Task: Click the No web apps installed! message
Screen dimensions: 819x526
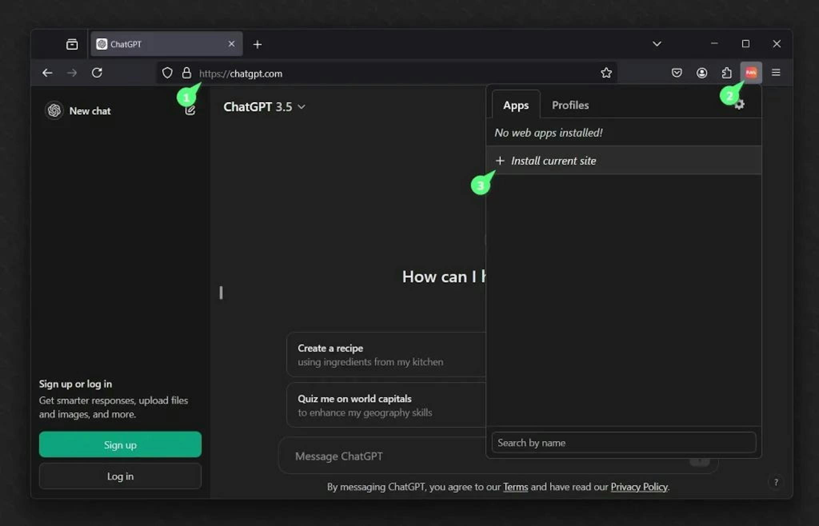Action: (548, 133)
